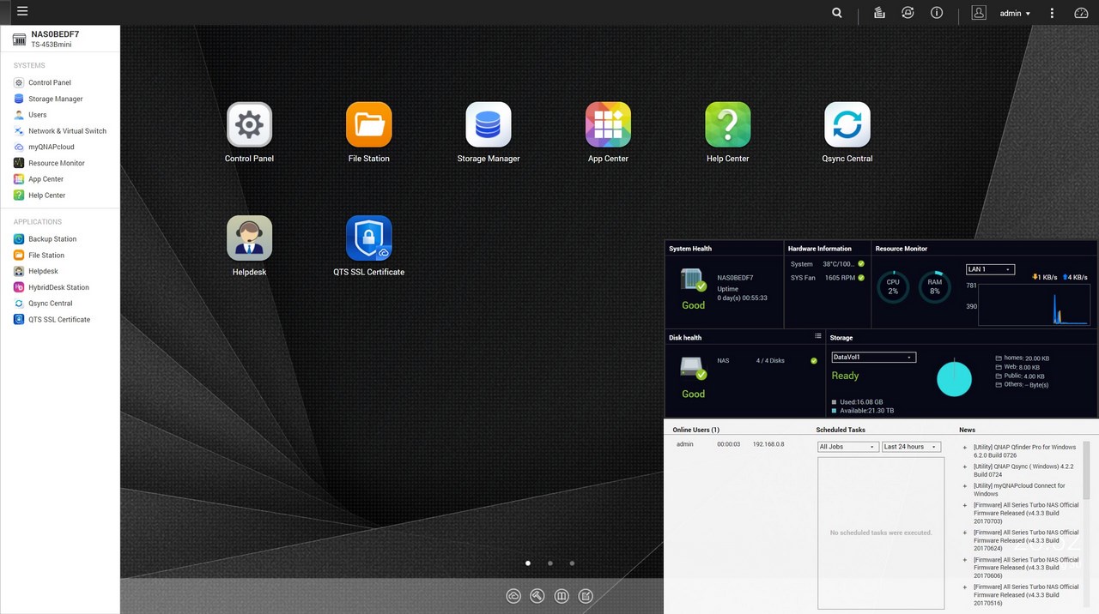The width and height of the screenshot is (1099, 614).
Task: Expand the QNAP Qsync Windows news item
Action: pyautogui.click(x=965, y=467)
